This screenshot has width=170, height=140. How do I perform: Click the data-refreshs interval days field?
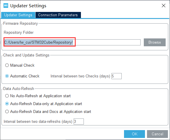point(79,121)
